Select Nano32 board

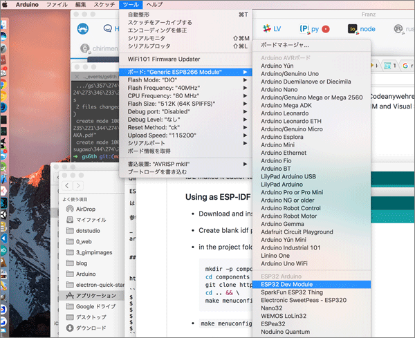pyautogui.click(x=311, y=308)
